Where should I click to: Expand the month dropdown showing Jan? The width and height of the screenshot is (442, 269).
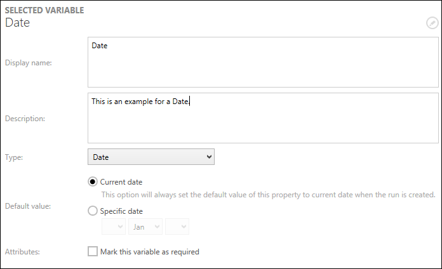tap(145, 226)
